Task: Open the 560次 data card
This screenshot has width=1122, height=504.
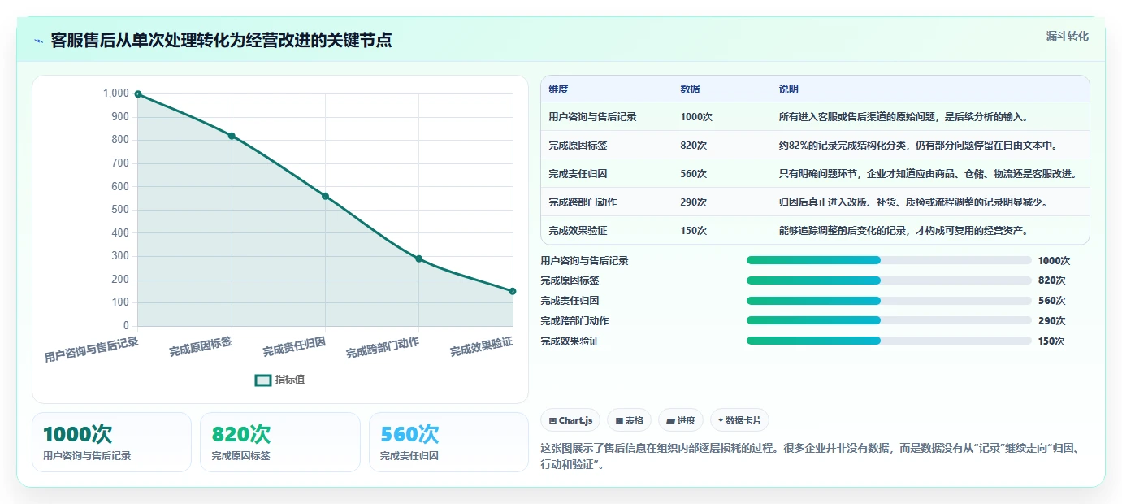Action: click(448, 442)
